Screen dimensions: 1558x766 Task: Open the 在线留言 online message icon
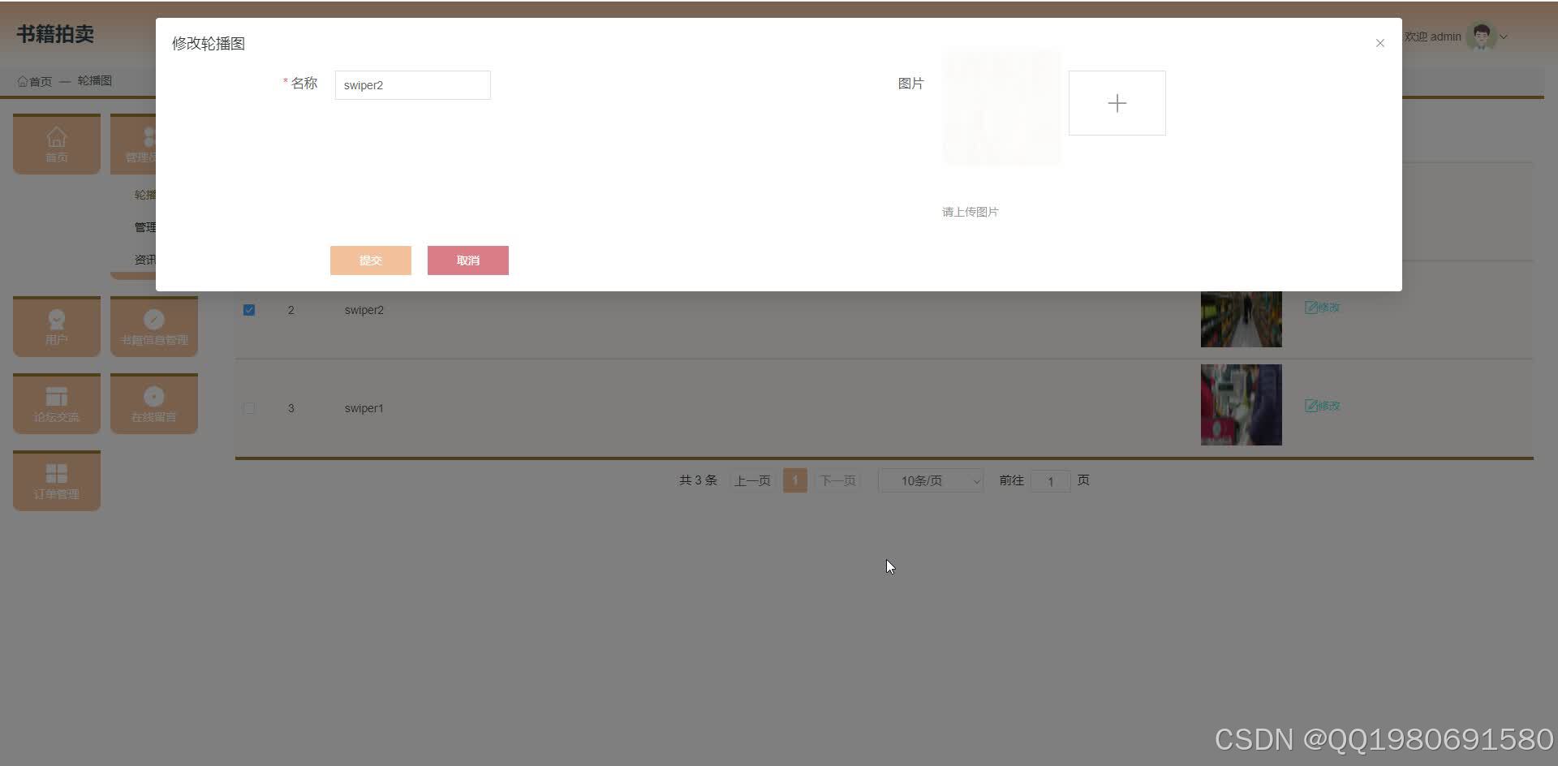click(154, 403)
